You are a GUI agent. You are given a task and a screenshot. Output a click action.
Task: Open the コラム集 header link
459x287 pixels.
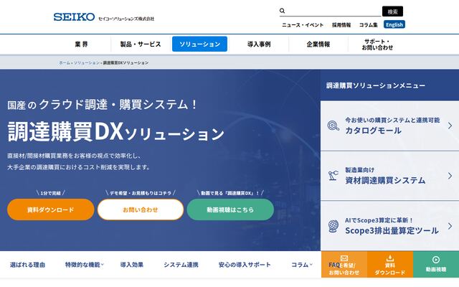coord(368,25)
